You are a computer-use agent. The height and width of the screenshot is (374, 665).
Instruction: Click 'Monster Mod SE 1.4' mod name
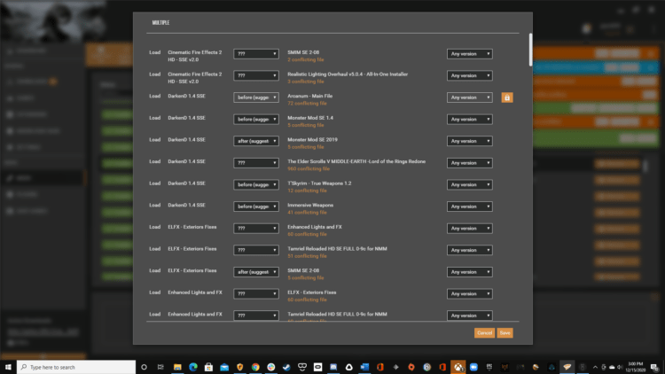310,118
